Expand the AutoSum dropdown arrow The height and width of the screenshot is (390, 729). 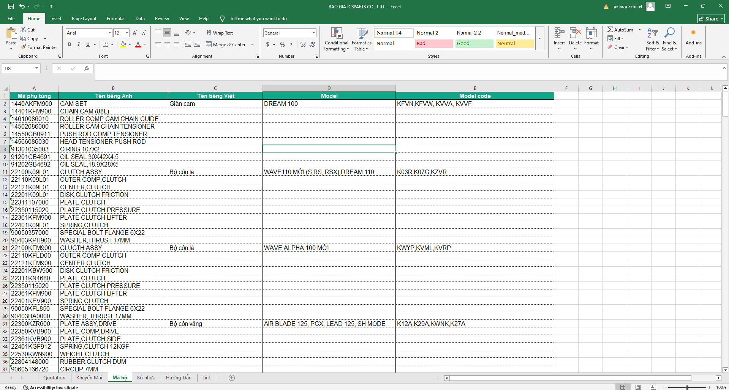[x=640, y=30]
